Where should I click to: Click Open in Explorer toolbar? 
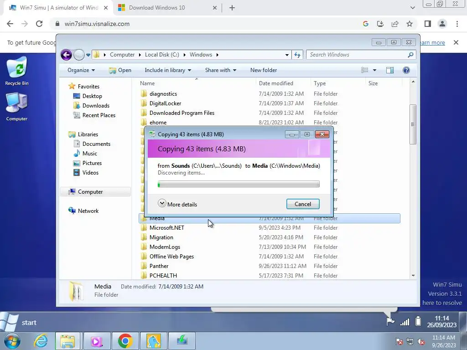pyautogui.click(x=120, y=70)
